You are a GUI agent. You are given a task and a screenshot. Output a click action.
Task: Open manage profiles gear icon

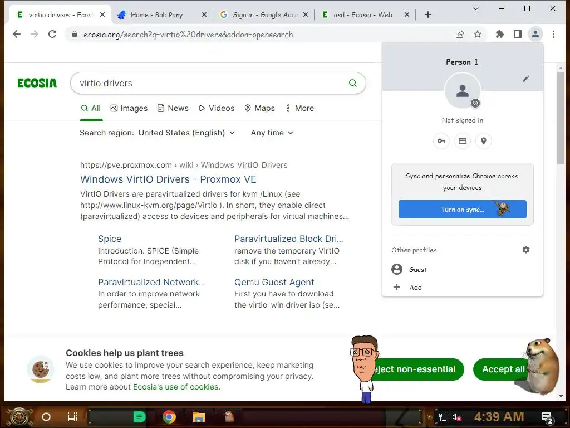coord(526,250)
